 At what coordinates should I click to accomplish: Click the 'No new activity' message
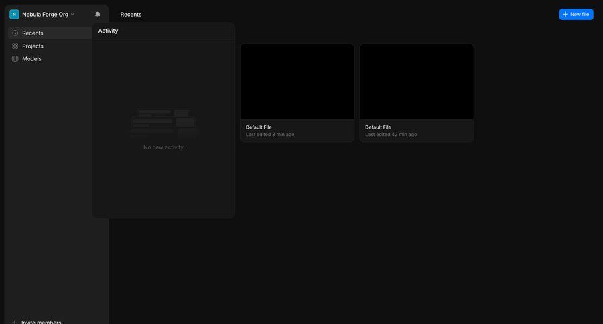(163, 147)
